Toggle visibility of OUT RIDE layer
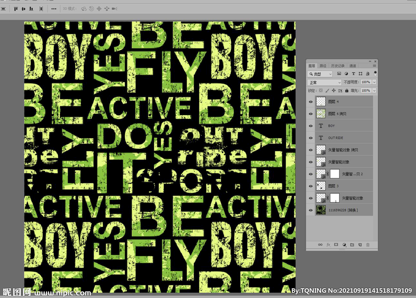 (x=311, y=138)
